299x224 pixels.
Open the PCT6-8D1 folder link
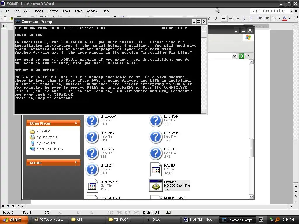coord(44,131)
